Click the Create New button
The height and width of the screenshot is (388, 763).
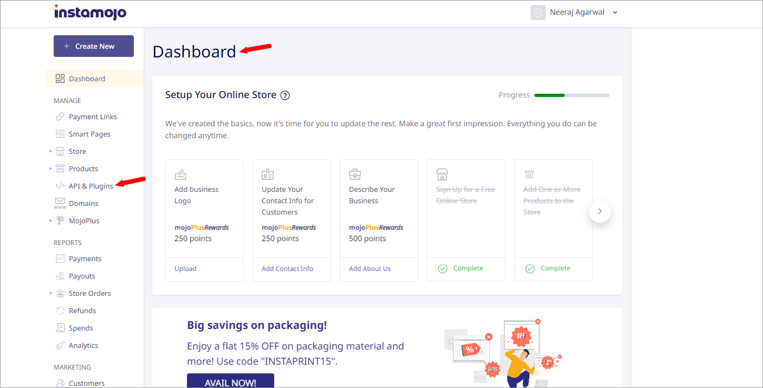94,46
